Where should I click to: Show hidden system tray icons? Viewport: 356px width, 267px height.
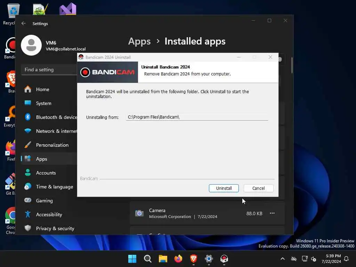point(283,259)
